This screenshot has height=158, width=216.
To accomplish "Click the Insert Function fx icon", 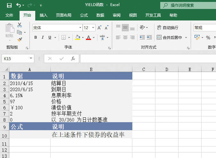I will (x=73, y=59).
